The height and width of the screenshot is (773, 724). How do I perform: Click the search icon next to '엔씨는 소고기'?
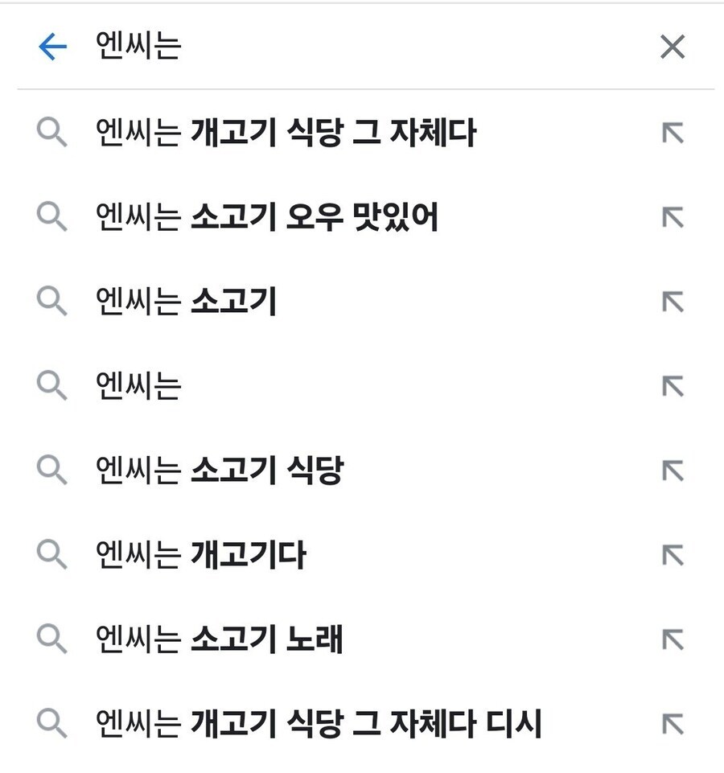(54, 302)
